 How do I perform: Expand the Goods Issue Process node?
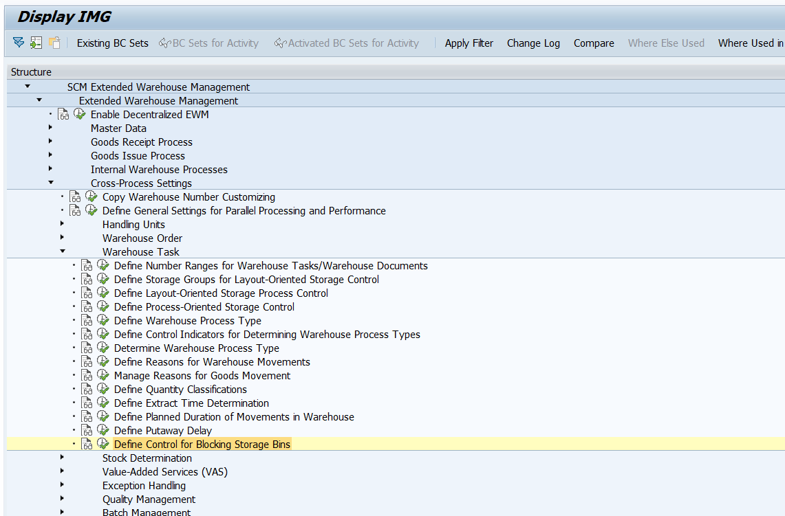coord(50,155)
